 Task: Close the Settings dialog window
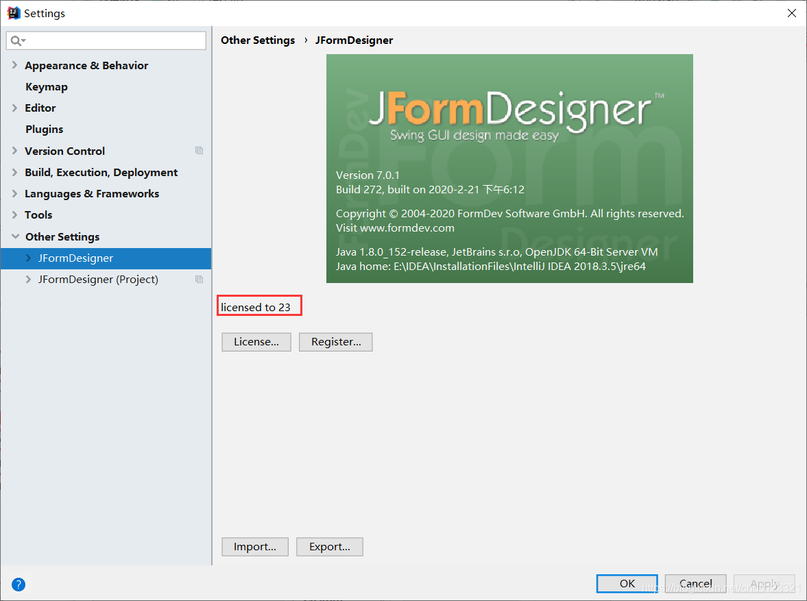[791, 14]
